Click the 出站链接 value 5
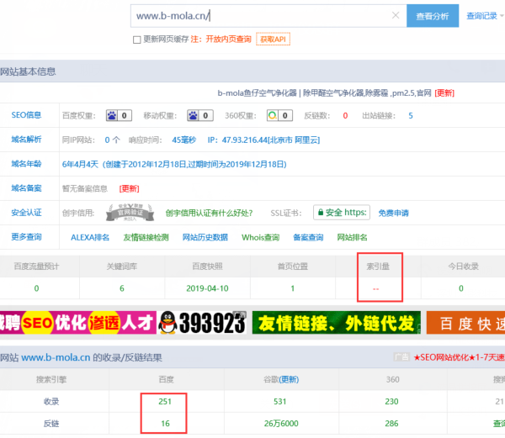Viewport: 505px width, 438px height. click(411, 116)
